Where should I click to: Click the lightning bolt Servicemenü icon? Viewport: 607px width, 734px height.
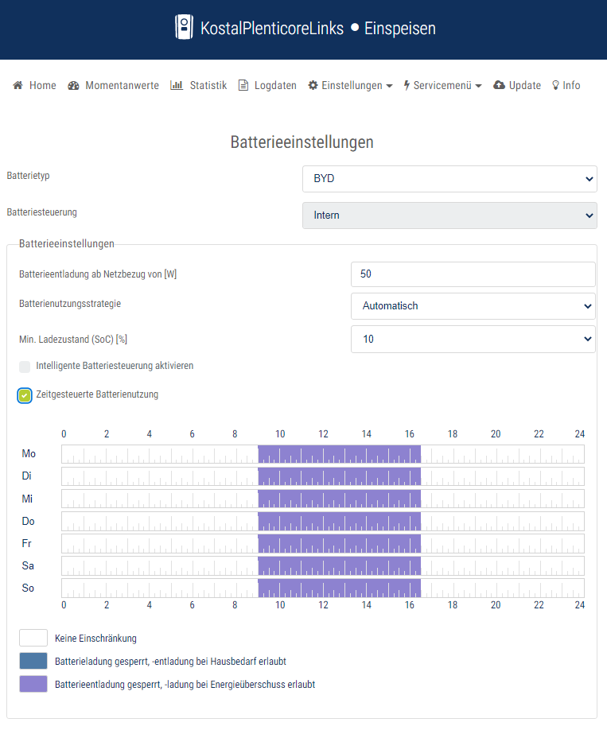click(407, 86)
